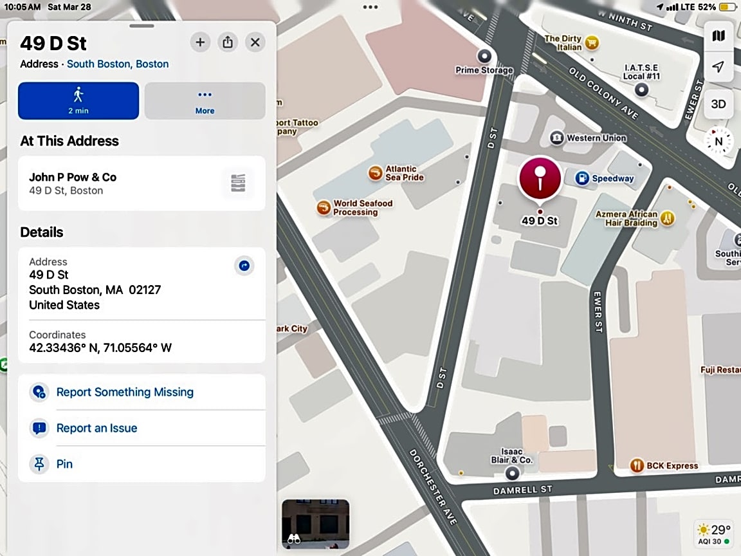The height and width of the screenshot is (556, 741).
Task: Select the Speedway gas station marker
Action: 582,178
